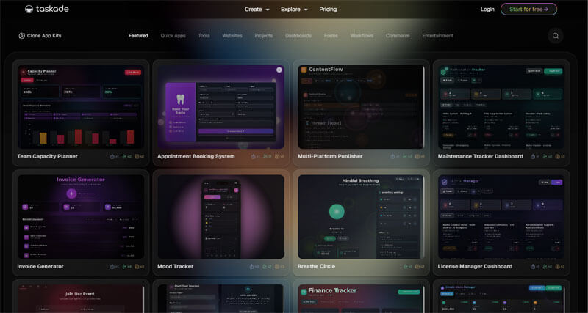Switch to the Entertainment tab
Image resolution: width=588 pixels, height=313 pixels.
437,36
